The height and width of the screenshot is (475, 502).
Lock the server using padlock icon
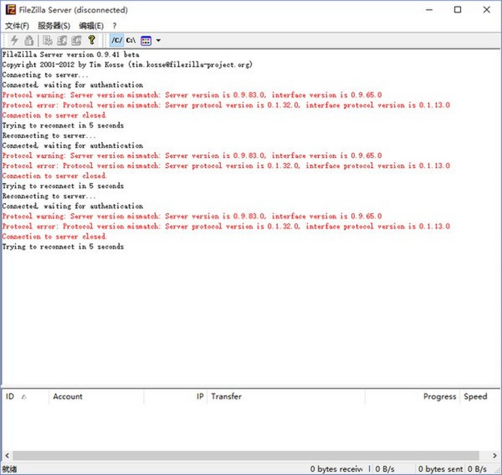tap(29, 40)
